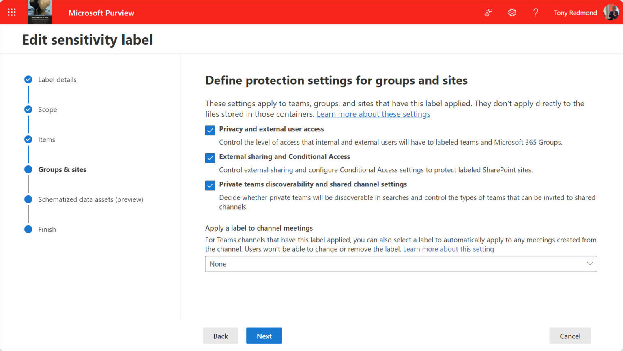Image resolution: width=623 pixels, height=351 pixels.
Task: Open the Purview settings gear
Action: [x=512, y=12]
